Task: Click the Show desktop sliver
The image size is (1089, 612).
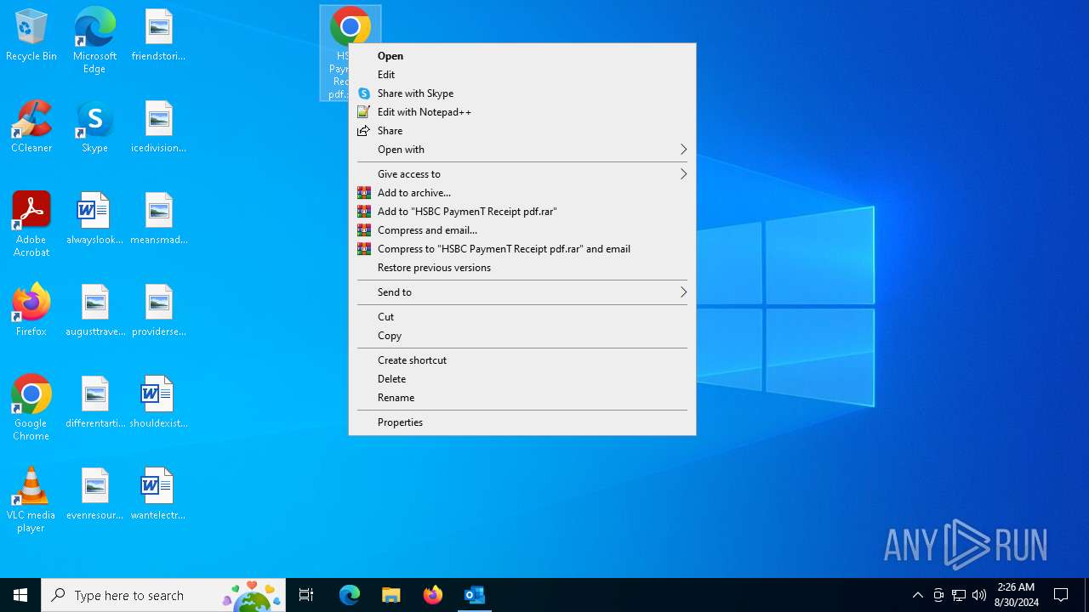Action: click(1086, 595)
